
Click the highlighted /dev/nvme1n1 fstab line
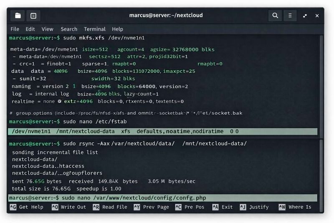coord(162,131)
